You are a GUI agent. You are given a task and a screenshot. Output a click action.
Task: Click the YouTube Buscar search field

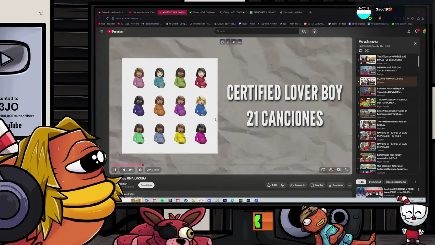pyautogui.click(x=257, y=31)
